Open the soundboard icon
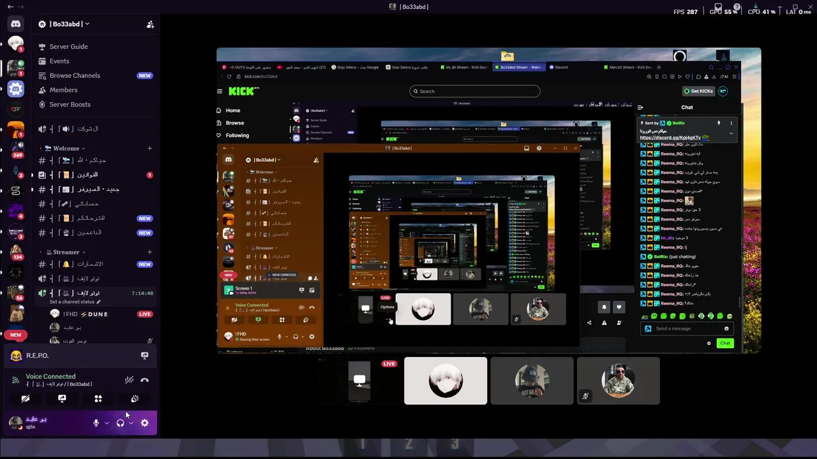Image resolution: width=817 pixels, height=459 pixels. (135, 398)
